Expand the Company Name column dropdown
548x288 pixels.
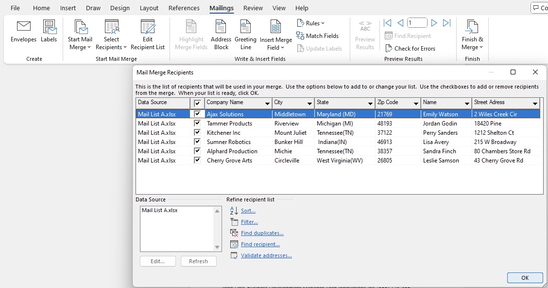[x=267, y=104]
